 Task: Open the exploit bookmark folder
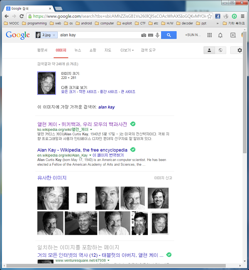pyautogui.click(x=124, y=23)
